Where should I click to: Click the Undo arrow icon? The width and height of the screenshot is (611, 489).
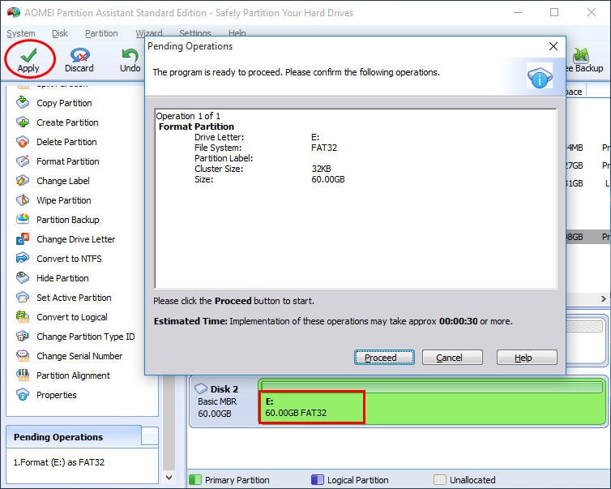[x=130, y=55]
